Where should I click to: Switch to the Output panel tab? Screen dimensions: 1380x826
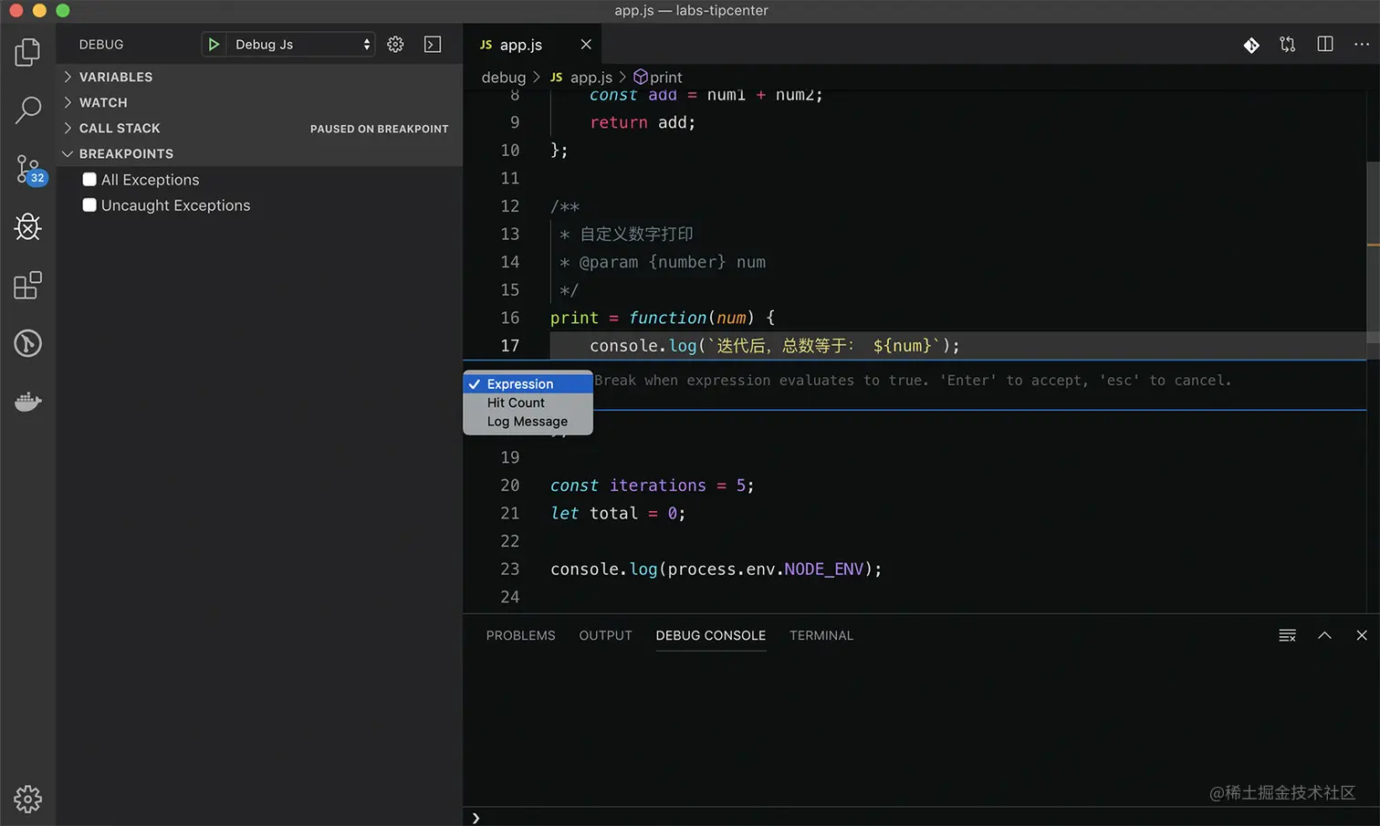click(605, 635)
